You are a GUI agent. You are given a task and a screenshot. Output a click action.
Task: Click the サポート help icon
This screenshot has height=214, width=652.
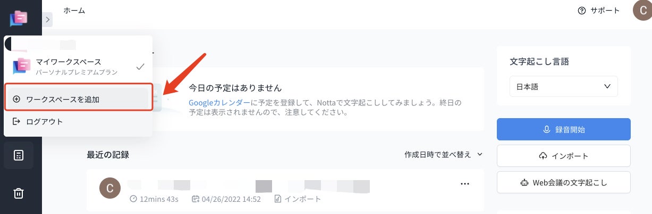coord(582,11)
